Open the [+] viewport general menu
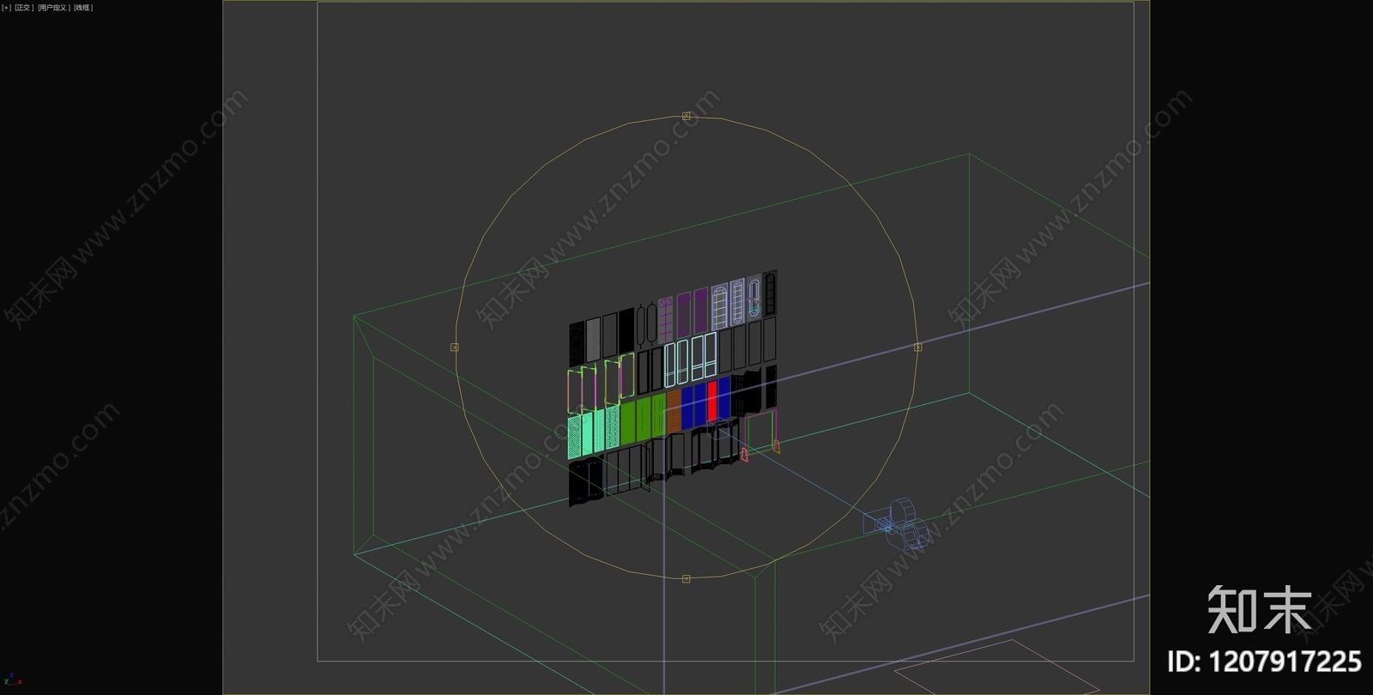This screenshot has height=695, width=1373. click(7, 8)
